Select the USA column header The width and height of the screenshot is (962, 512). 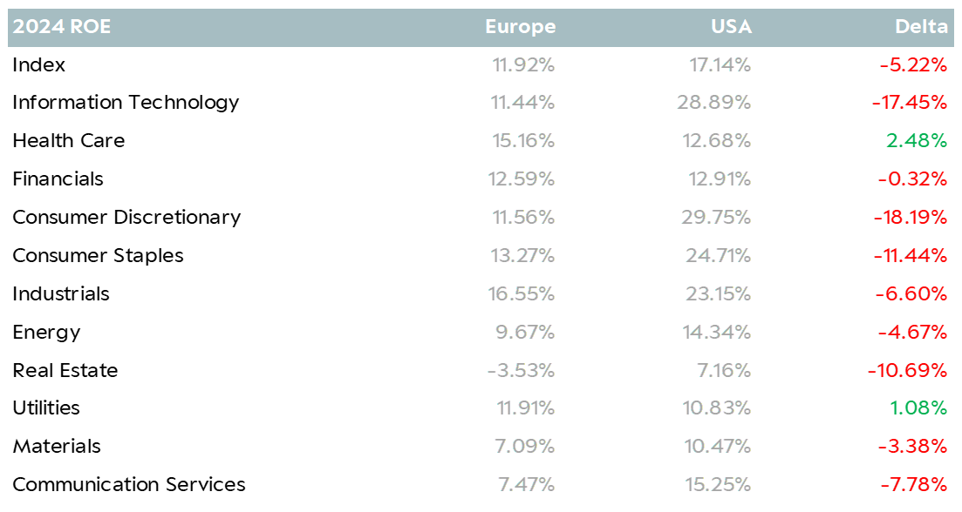pos(732,27)
